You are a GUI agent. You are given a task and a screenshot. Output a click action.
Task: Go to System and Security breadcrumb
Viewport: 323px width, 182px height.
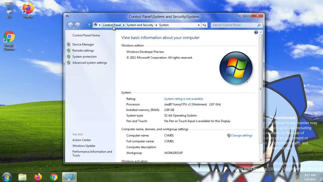(140, 25)
